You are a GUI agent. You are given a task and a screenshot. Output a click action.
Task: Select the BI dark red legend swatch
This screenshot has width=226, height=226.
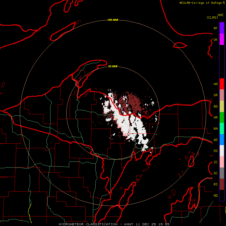(222, 184)
